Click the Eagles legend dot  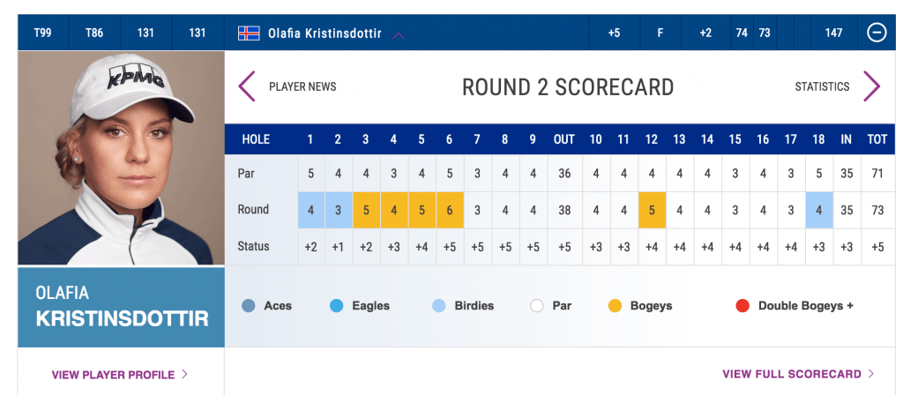(x=336, y=306)
